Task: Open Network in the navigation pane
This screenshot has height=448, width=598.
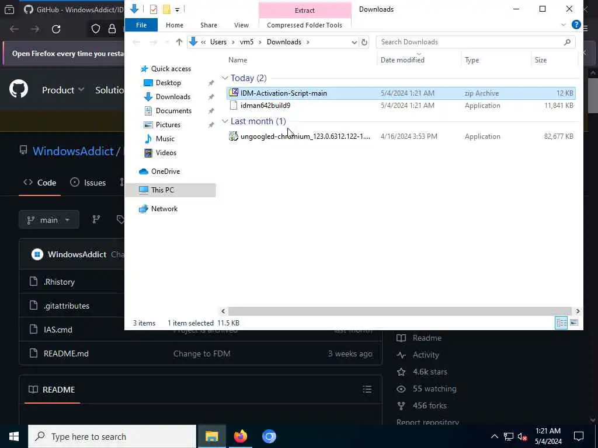Action: (164, 209)
